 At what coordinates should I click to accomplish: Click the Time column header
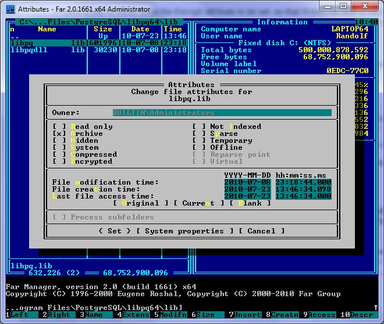tap(173, 29)
